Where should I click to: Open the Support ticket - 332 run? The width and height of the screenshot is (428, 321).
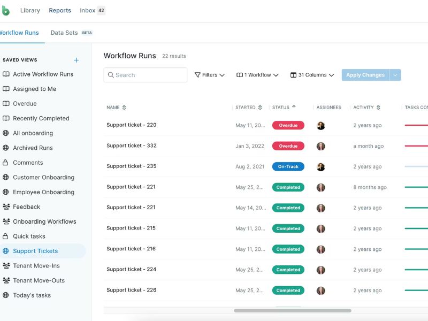[132, 146]
